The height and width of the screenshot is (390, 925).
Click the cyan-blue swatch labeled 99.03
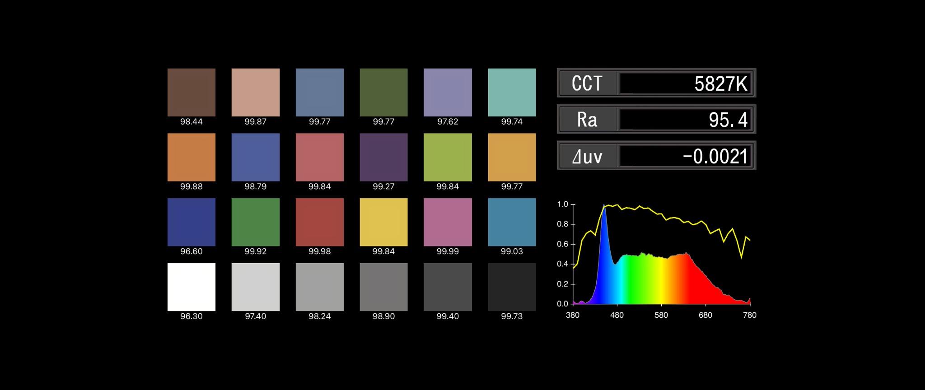coord(512,222)
